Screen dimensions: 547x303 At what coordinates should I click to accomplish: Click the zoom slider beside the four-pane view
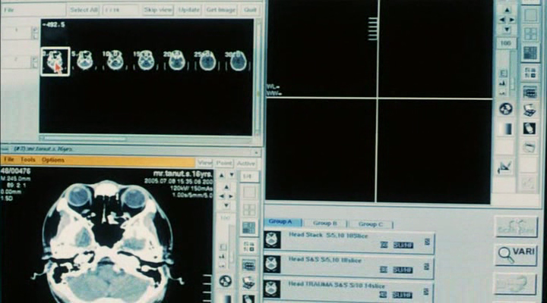click(513, 73)
